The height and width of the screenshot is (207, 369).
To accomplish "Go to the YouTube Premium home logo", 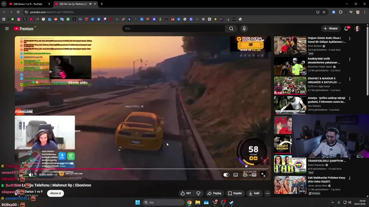I will [24, 28].
